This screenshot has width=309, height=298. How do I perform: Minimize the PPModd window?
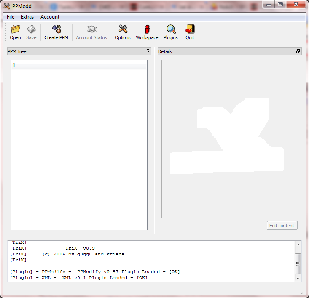[x=269, y=5]
